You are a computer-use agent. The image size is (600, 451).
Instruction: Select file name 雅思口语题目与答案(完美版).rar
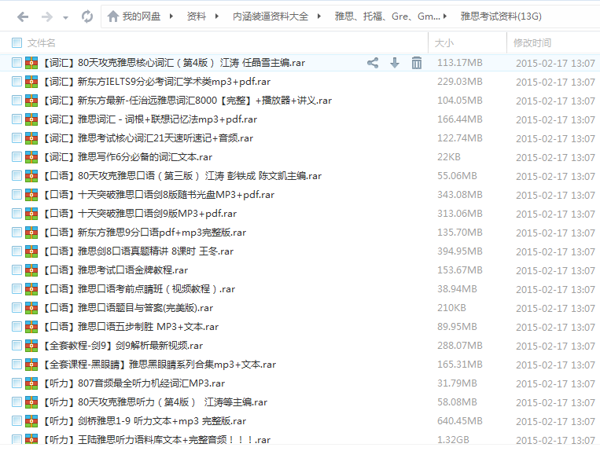pos(127,308)
